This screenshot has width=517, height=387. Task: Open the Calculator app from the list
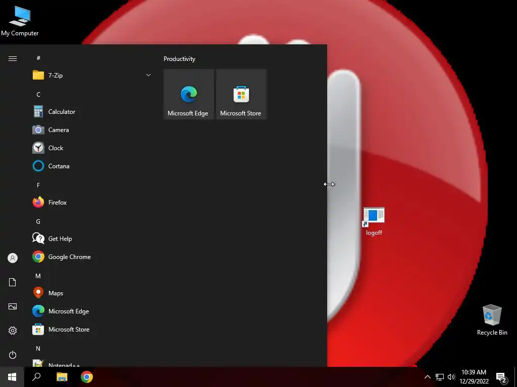pos(92,112)
